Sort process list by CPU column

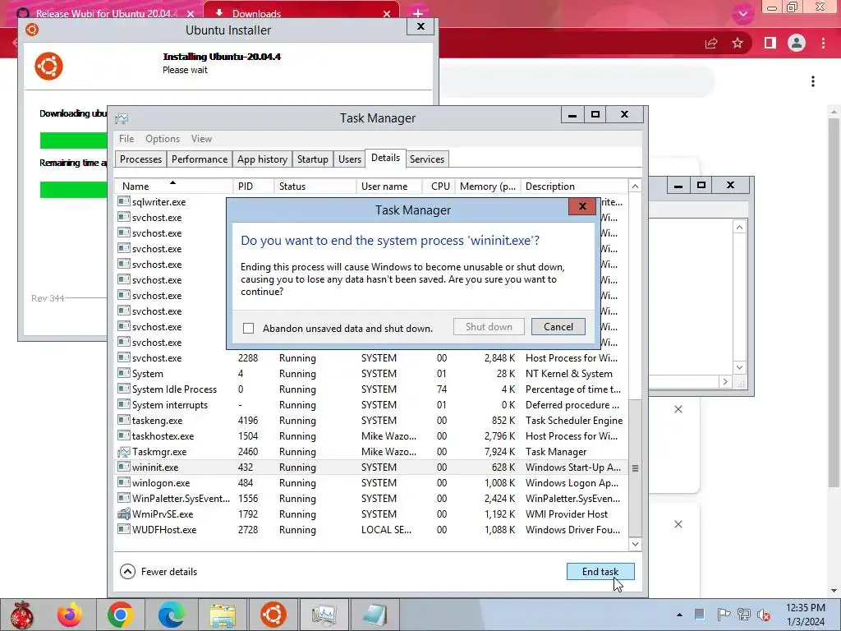439,187
